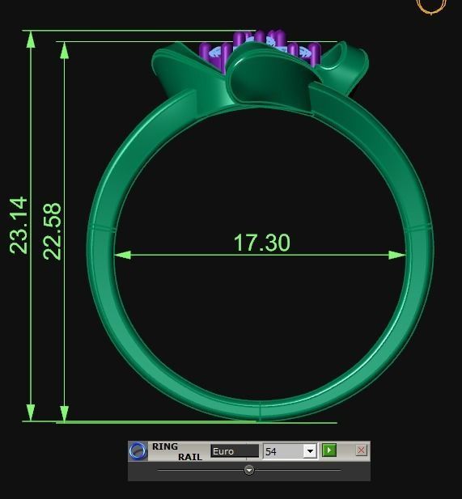This screenshot has width=462, height=499.
Task: Select the 17.30 inner diameter dimension
Action: (261, 243)
